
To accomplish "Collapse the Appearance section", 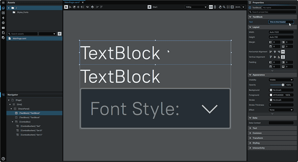I will 250,75.
